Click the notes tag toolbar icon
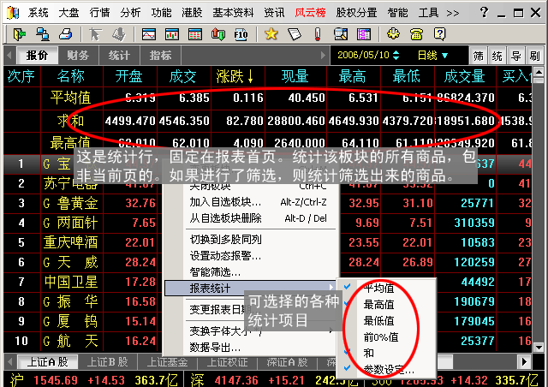 295,34
